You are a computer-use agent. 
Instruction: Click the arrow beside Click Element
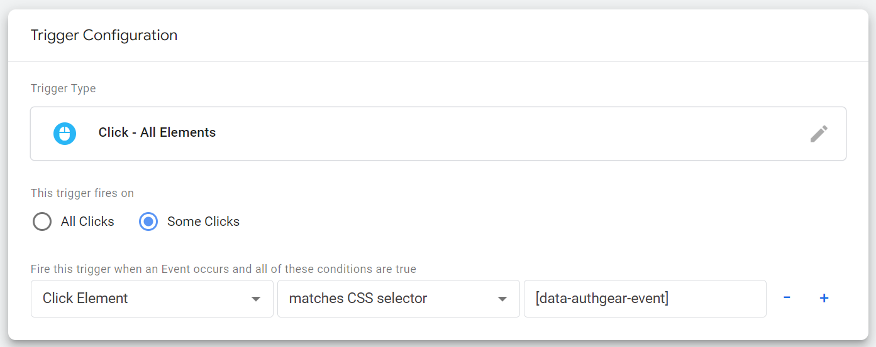256,299
